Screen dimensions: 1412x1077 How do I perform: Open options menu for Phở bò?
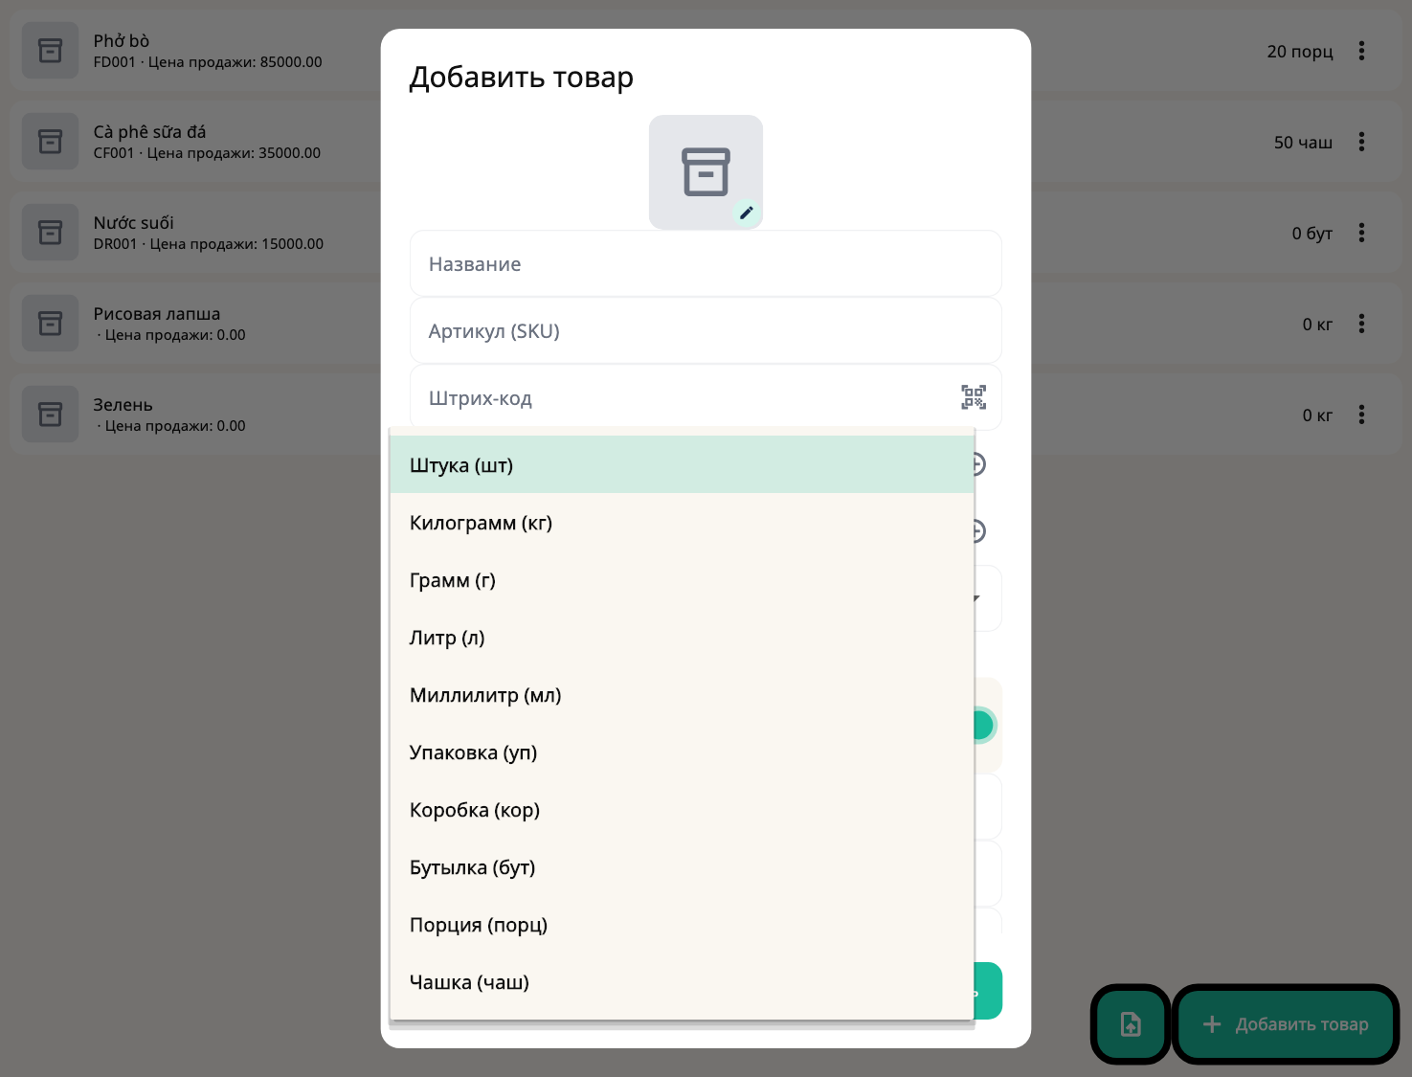click(x=1361, y=51)
